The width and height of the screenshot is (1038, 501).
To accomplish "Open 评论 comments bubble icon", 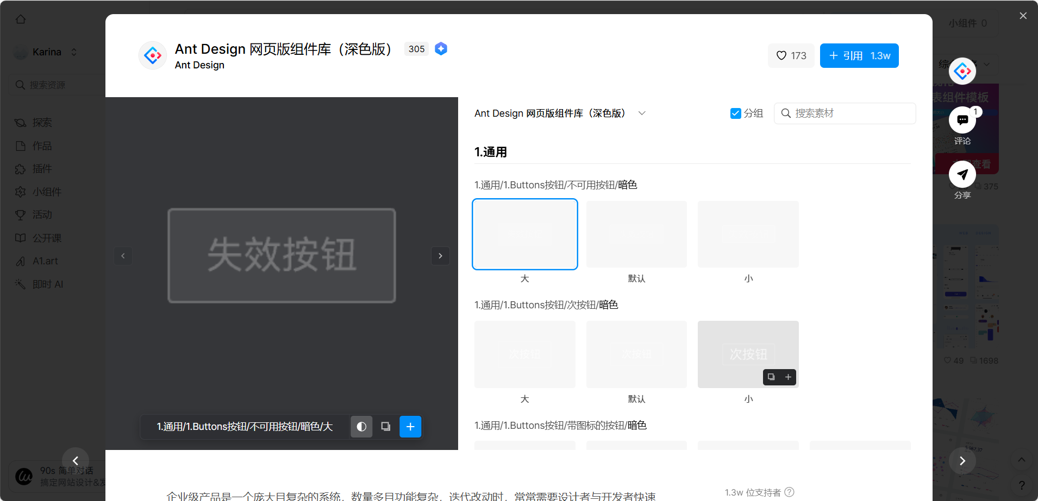I will coord(962,120).
